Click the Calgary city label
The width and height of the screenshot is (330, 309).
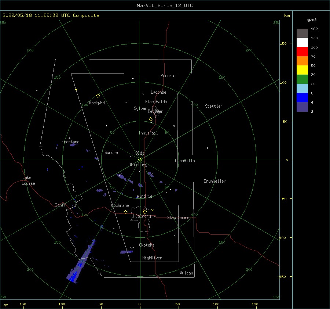point(143,216)
